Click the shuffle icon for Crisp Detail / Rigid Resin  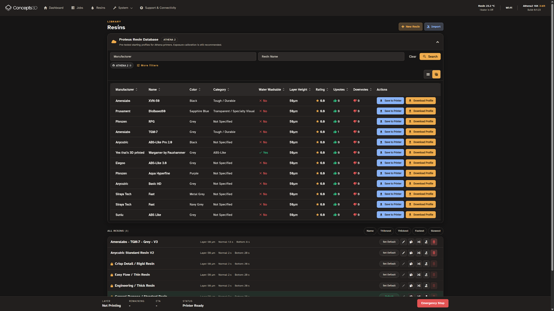pos(419,264)
